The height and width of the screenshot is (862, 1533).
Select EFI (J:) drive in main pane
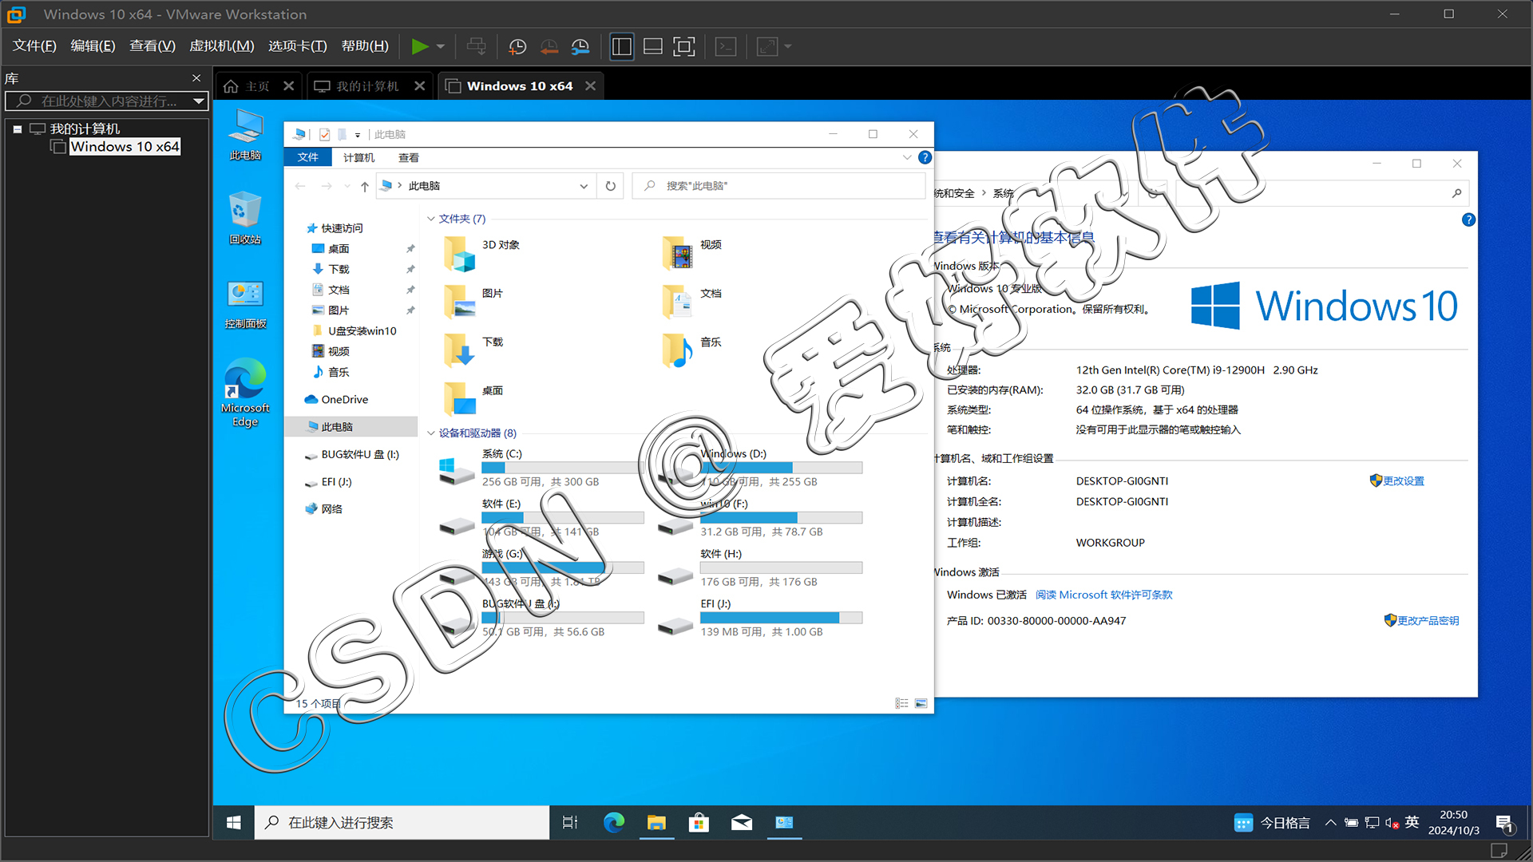pyautogui.click(x=760, y=618)
